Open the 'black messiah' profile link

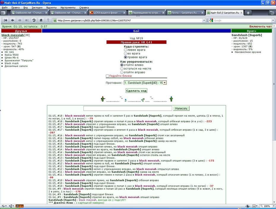coord(12,35)
